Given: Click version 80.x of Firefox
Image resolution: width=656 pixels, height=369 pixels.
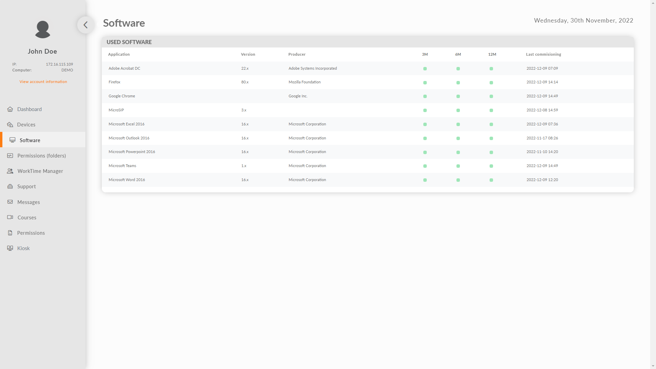Looking at the screenshot, I should [x=245, y=82].
